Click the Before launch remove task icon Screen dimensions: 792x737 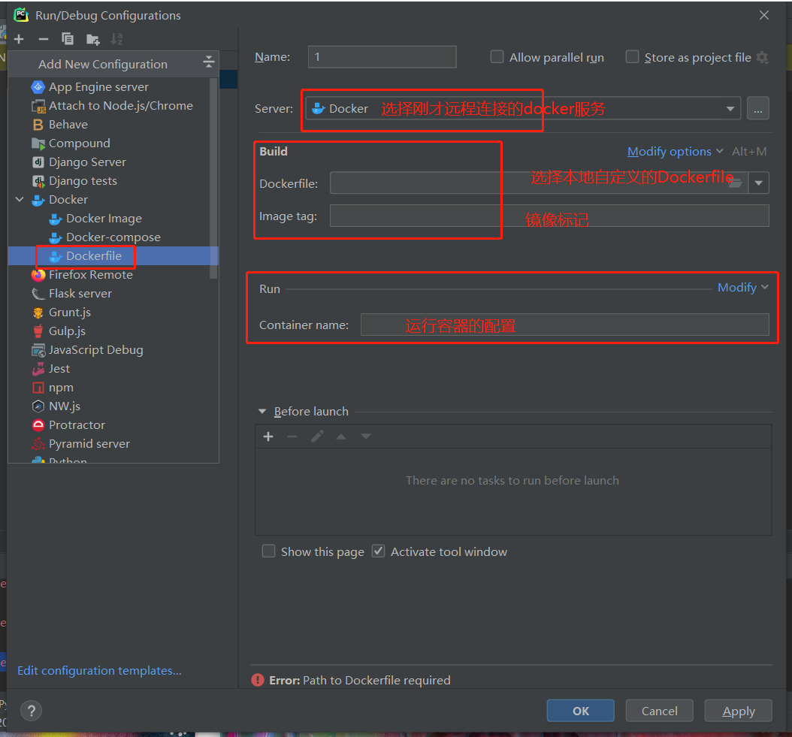coord(292,436)
